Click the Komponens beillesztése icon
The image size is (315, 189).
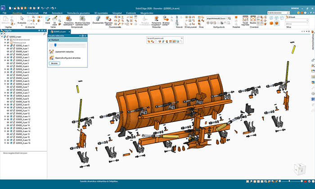pos(69,19)
